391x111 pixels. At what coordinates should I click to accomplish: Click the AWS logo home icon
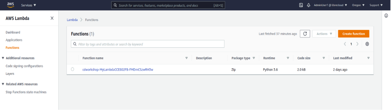point(11,5)
